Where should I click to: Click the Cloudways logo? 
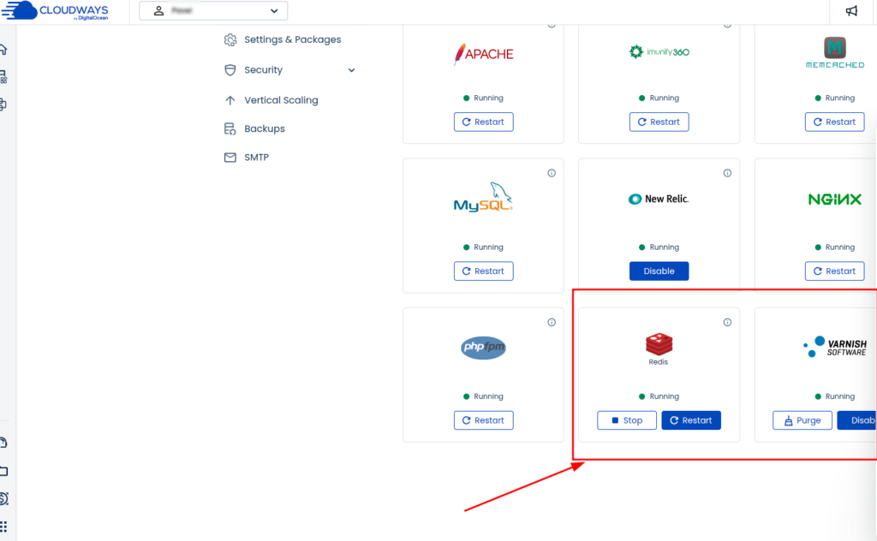(55, 10)
